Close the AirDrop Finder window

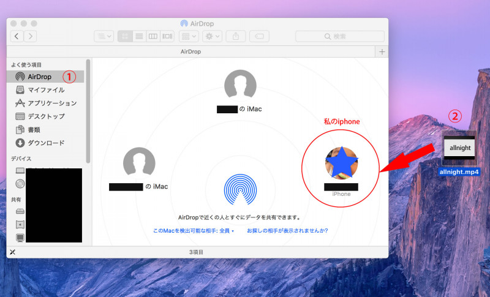click(13, 23)
